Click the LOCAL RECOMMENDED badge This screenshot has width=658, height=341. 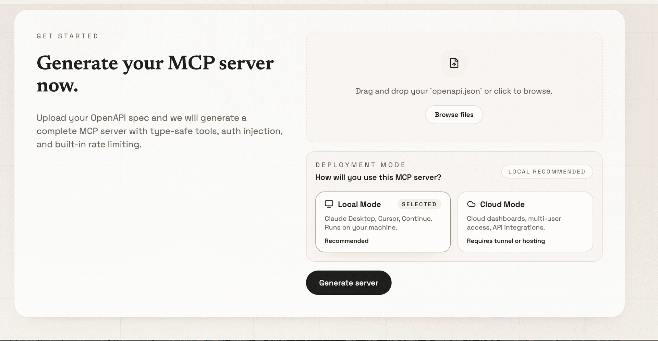[x=547, y=171]
